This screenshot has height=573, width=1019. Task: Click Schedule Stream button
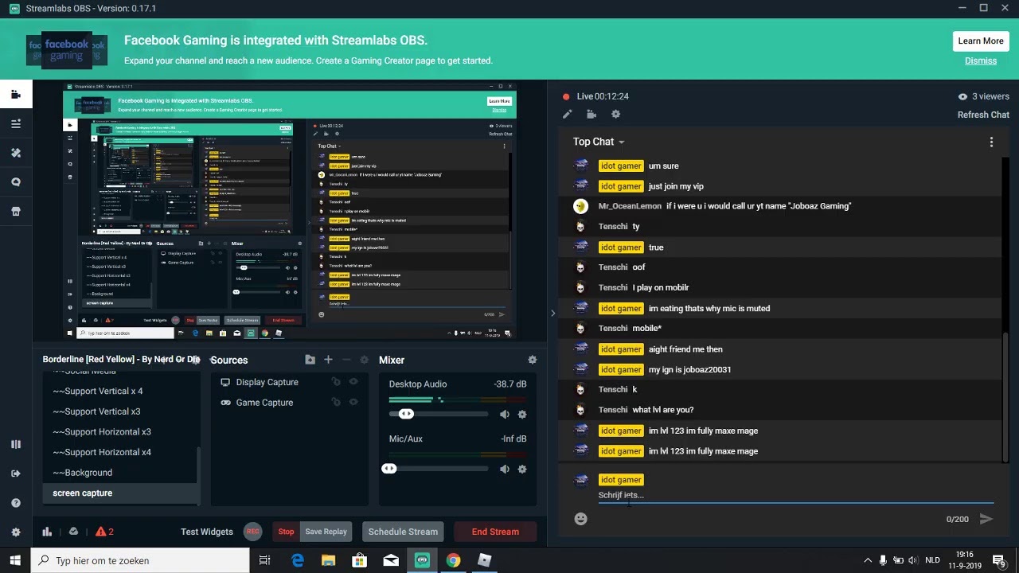(x=403, y=532)
